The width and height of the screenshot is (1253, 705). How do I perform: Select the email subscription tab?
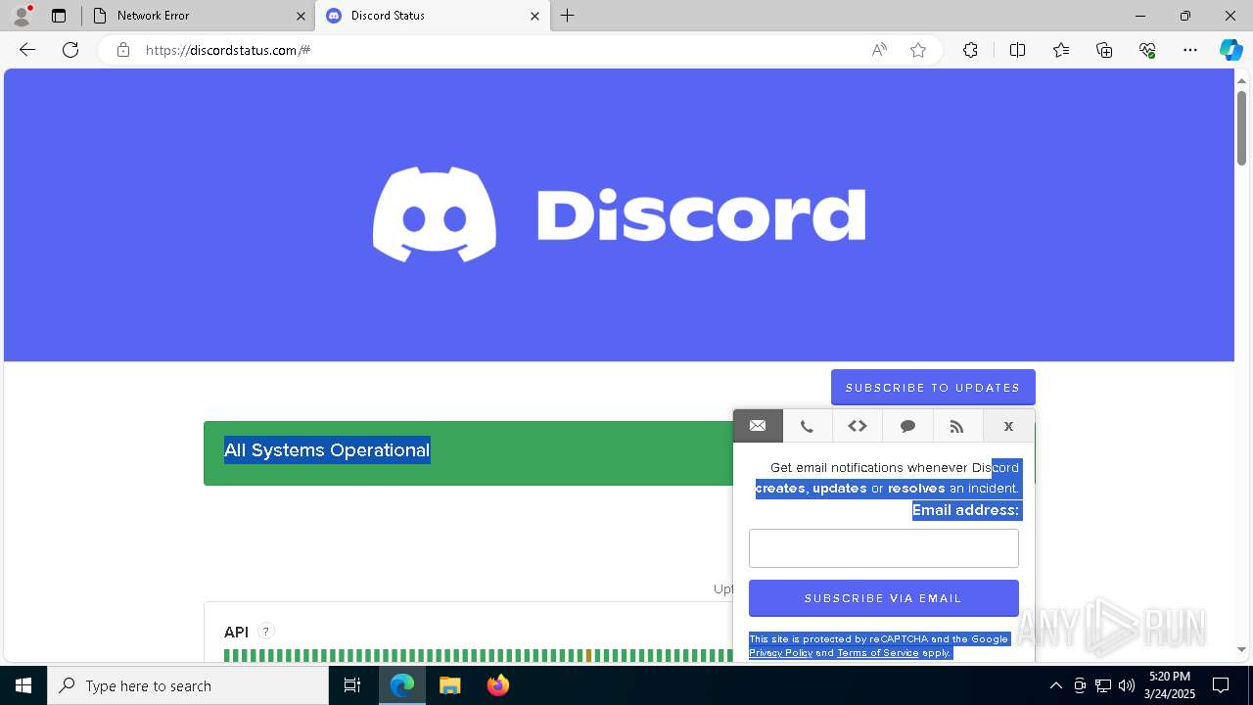pos(758,426)
